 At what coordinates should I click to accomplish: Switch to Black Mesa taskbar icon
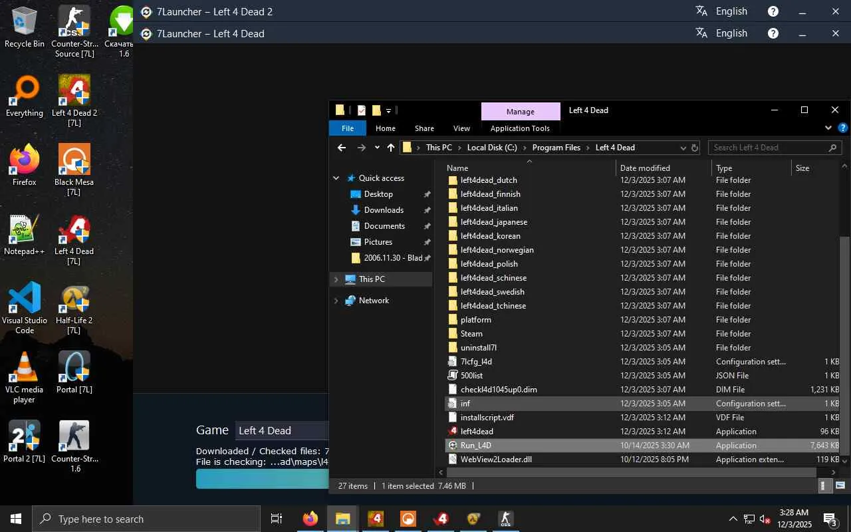408,519
